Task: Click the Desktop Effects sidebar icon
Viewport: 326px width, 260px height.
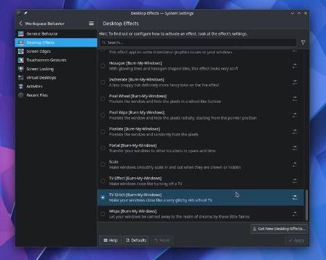Action: click(21, 42)
